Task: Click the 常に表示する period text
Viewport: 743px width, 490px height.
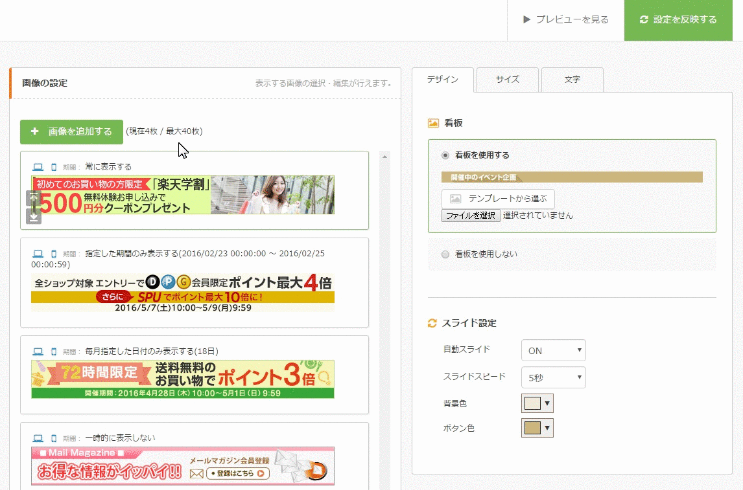Action: 108,167
